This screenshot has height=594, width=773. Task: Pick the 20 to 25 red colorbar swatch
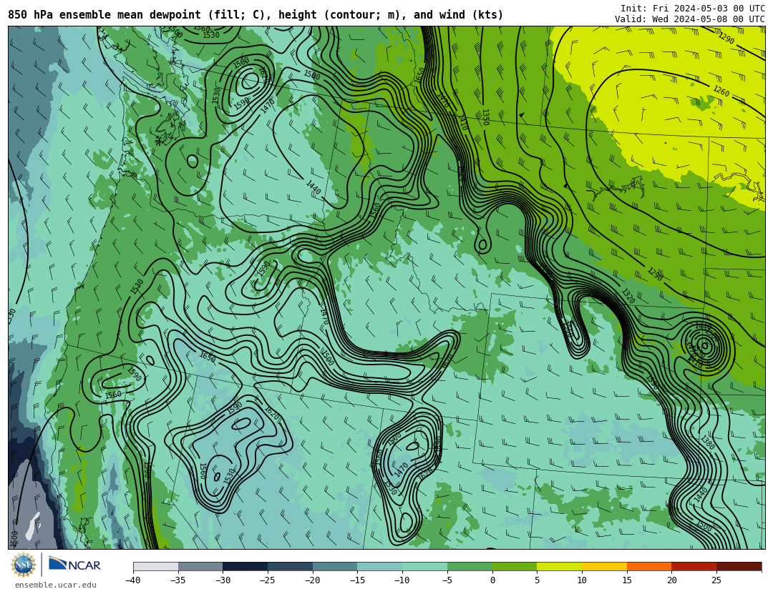[x=694, y=567]
